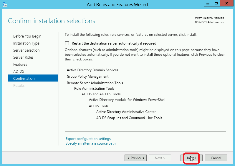Enable automatic restart of destination server checkbox
The width and height of the screenshot is (235, 166).
(x=67, y=43)
